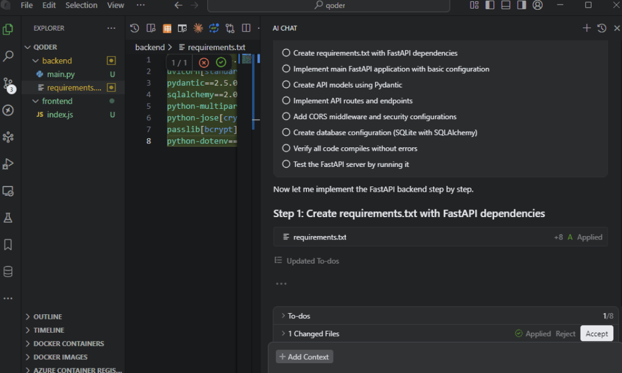Open AI chat history
Image resolution: width=622 pixels, height=373 pixels.
[x=602, y=28]
